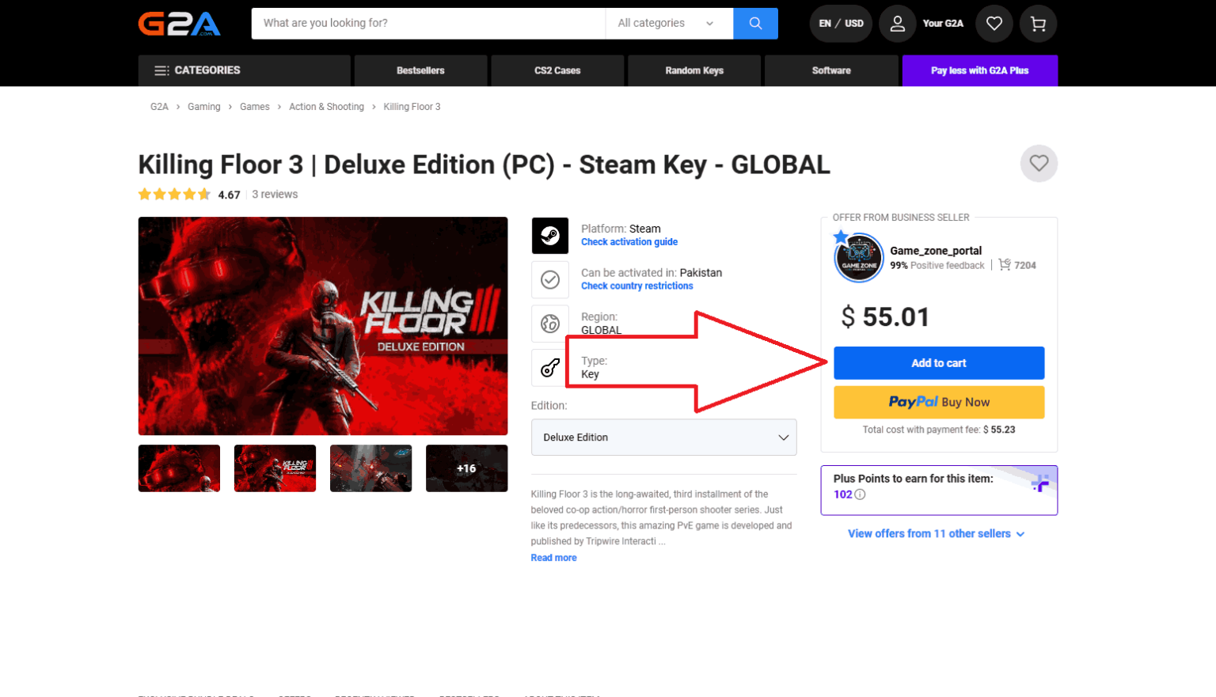Viewport: 1216px width, 697px height.
Task: Open the CATEGORIES menu
Action: pyautogui.click(x=198, y=70)
